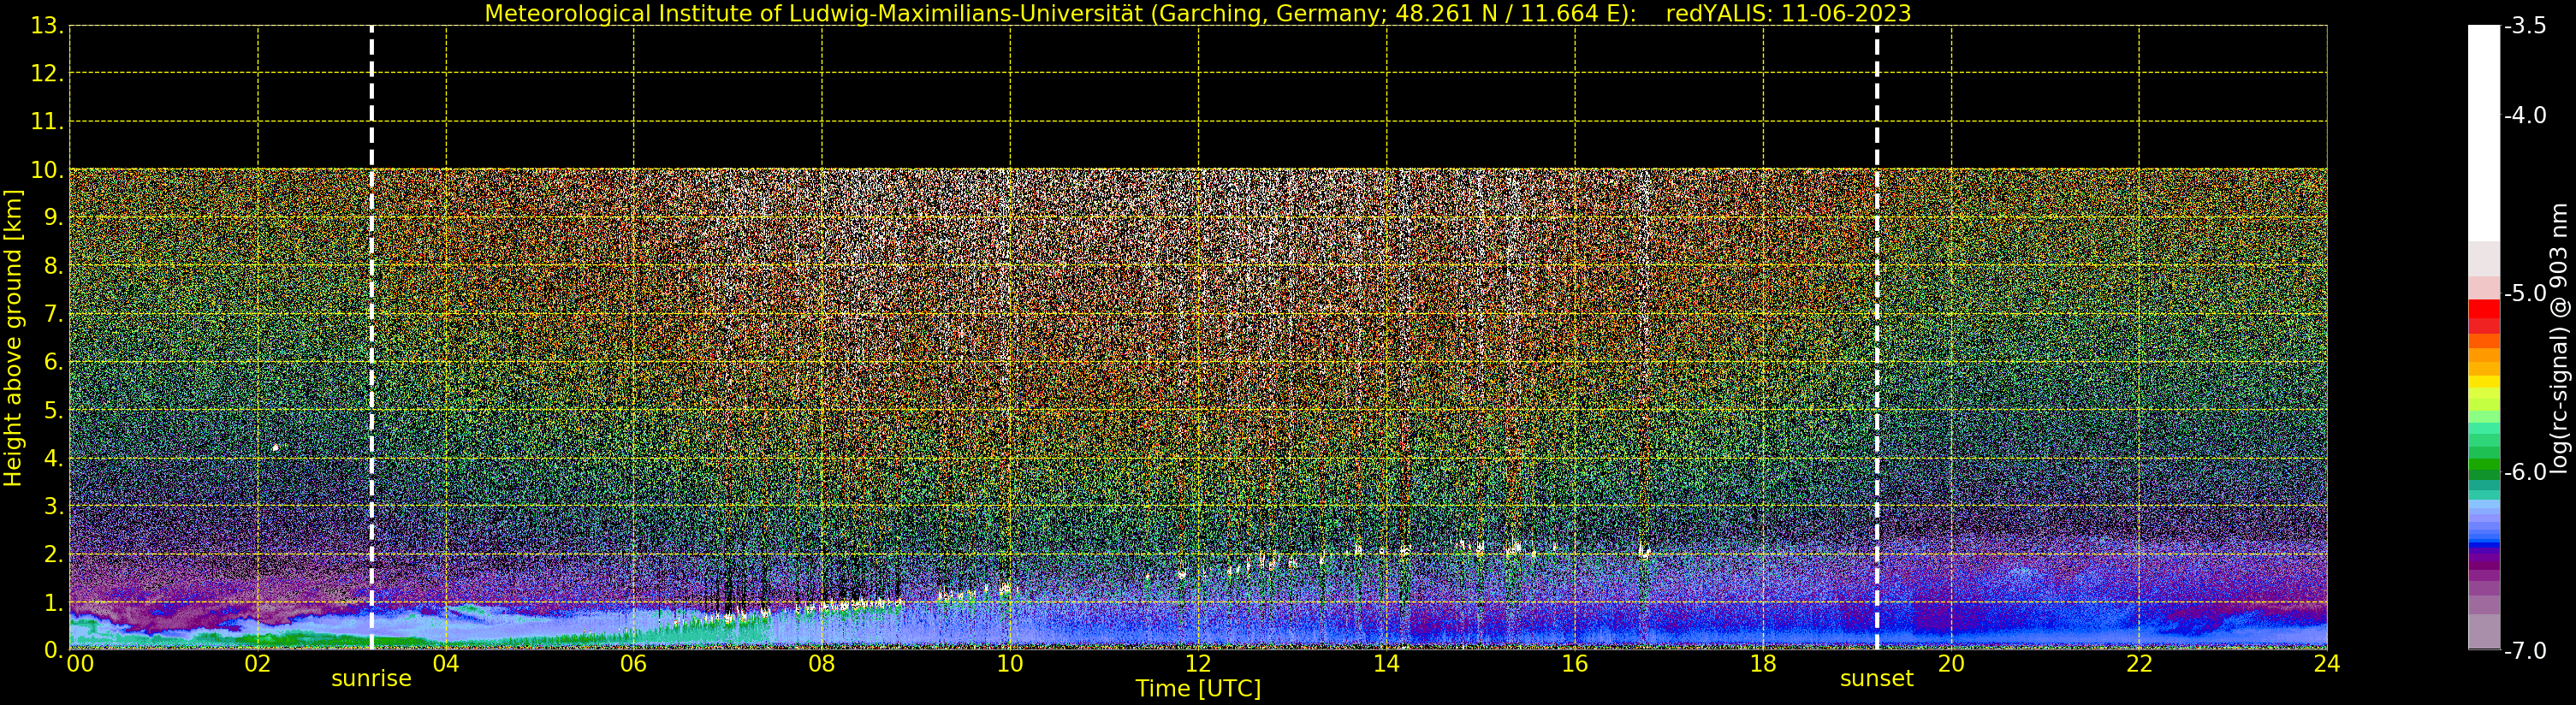Click the '3.' height tick label
Screen dimensions: 2576x705
point(53,506)
